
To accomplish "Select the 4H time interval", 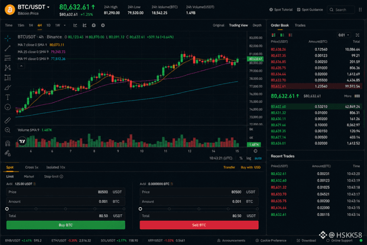I will pyautogui.click(x=40, y=25).
